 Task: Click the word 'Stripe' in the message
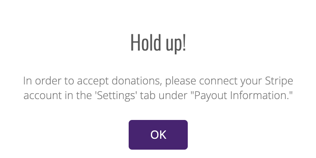tap(279, 81)
